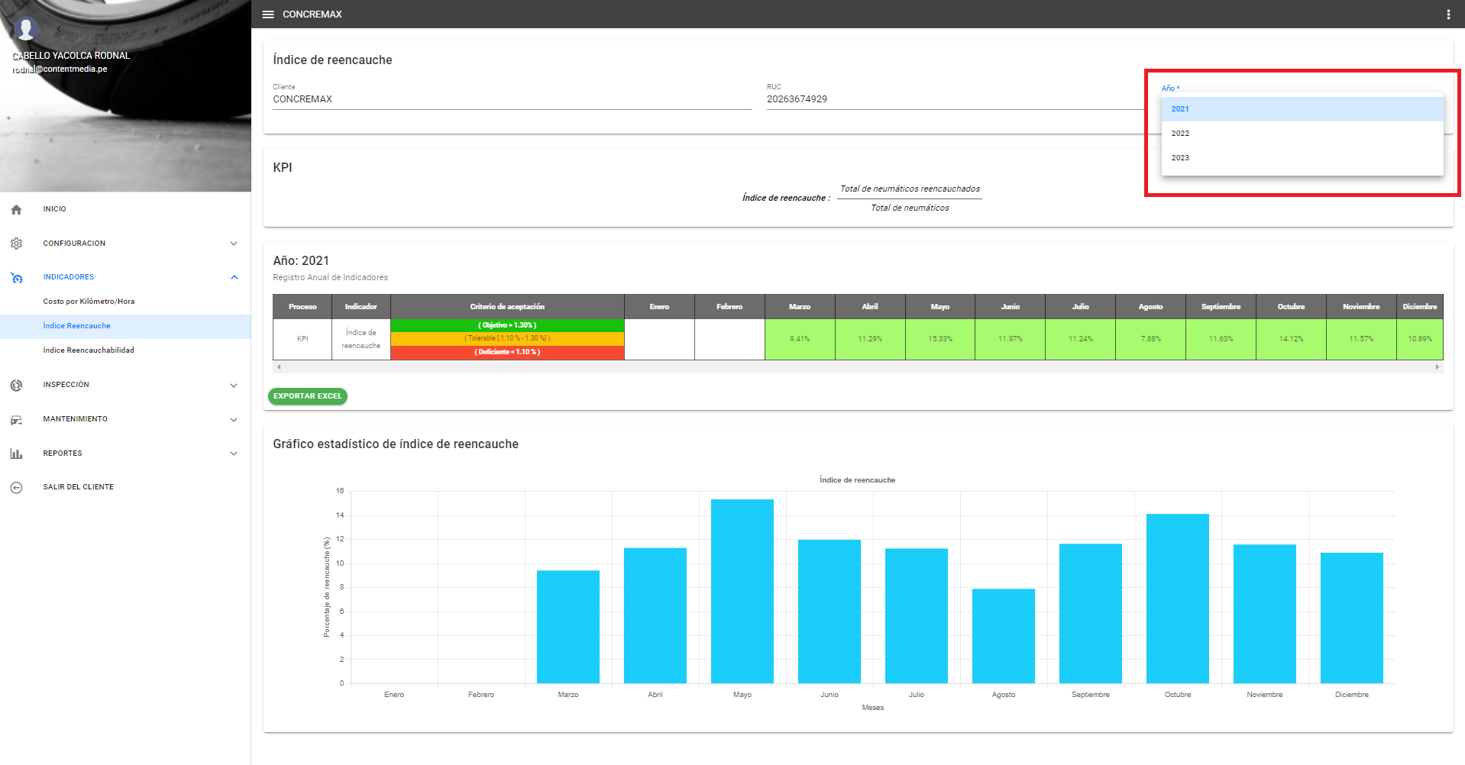The width and height of the screenshot is (1465, 765).
Task: Open Costo por Kilómetro/Hora page
Action: 89,302
